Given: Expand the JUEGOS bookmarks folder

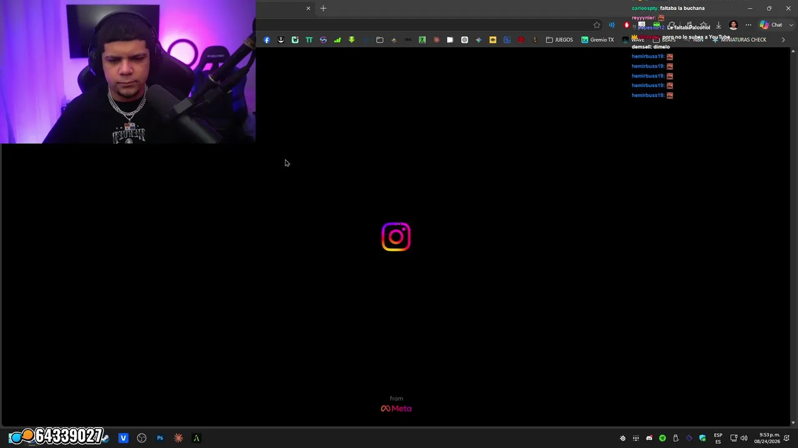Looking at the screenshot, I should tap(559, 40).
